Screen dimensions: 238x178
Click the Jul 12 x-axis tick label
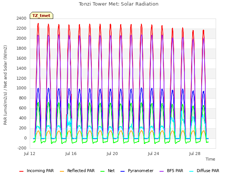(30, 154)
